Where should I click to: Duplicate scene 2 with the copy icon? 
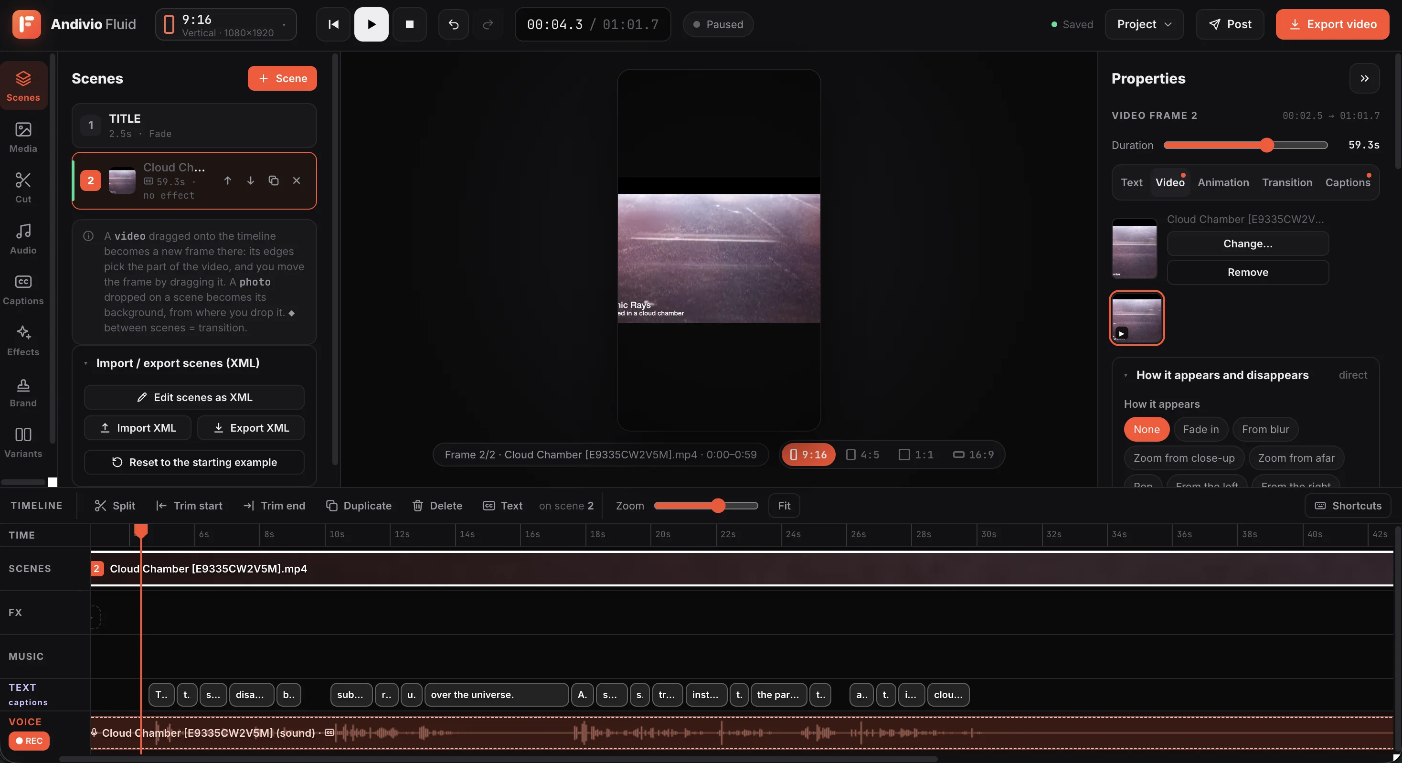(x=274, y=180)
